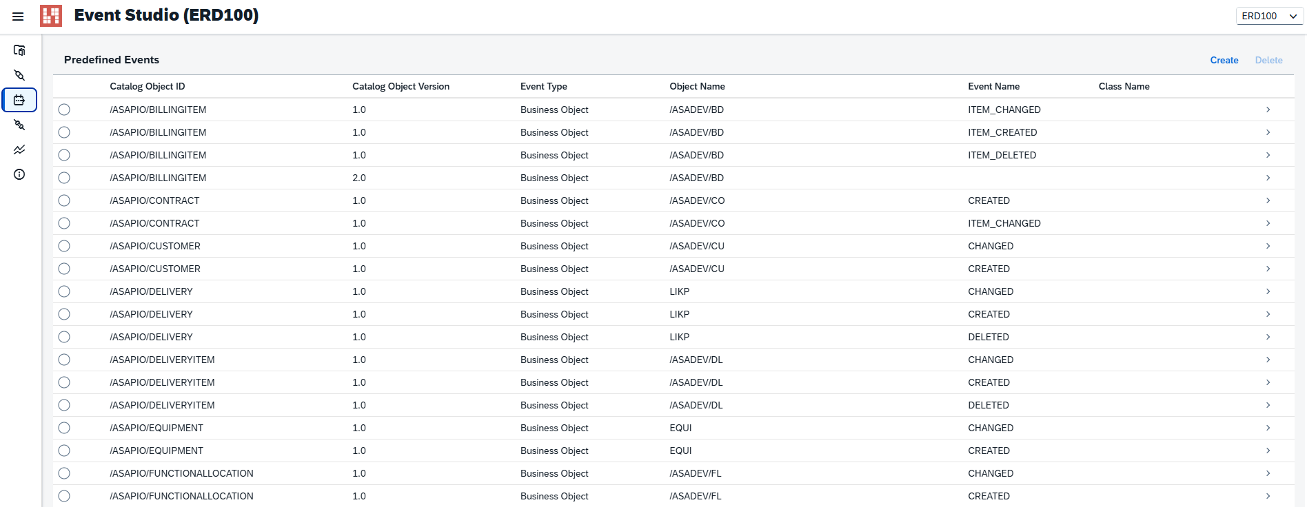
Task: Click the Class Name column header
Action: pyautogui.click(x=1124, y=86)
